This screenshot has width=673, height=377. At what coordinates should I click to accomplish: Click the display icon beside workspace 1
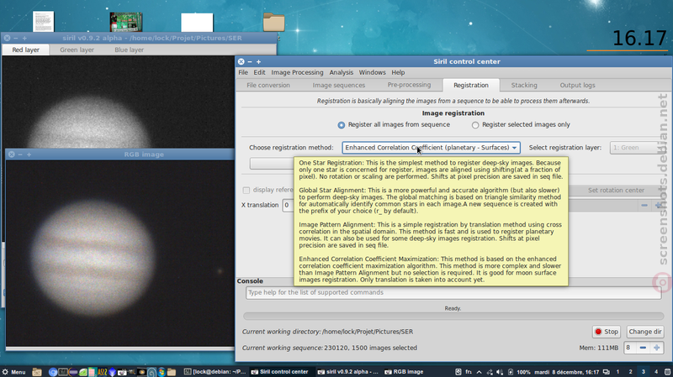point(606,372)
